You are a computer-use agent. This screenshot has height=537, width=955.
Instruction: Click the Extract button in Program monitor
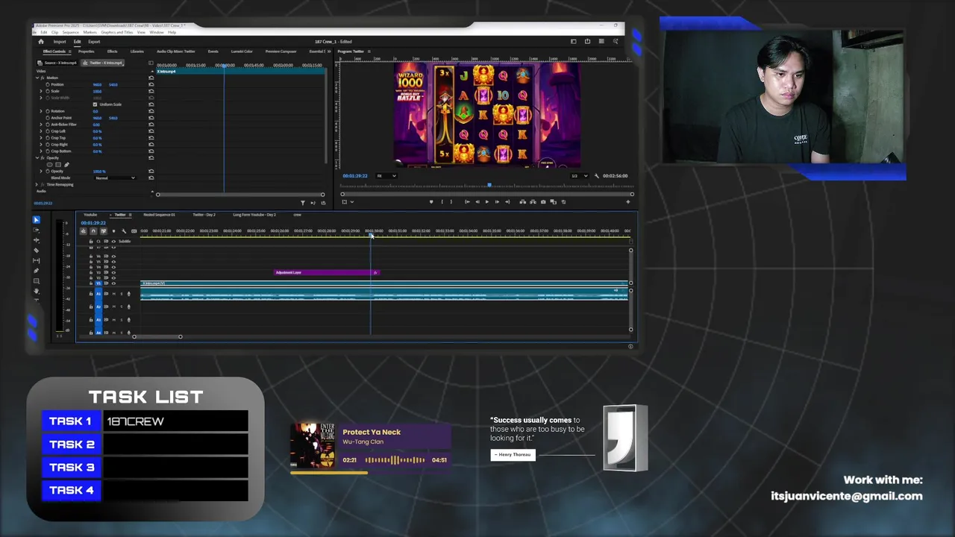point(533,201)
